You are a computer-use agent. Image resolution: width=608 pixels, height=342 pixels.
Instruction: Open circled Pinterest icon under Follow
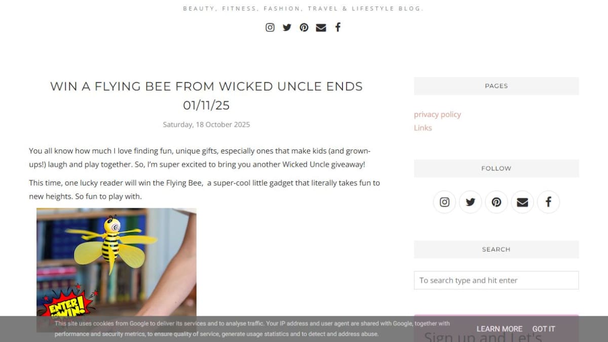pos(497,202)
